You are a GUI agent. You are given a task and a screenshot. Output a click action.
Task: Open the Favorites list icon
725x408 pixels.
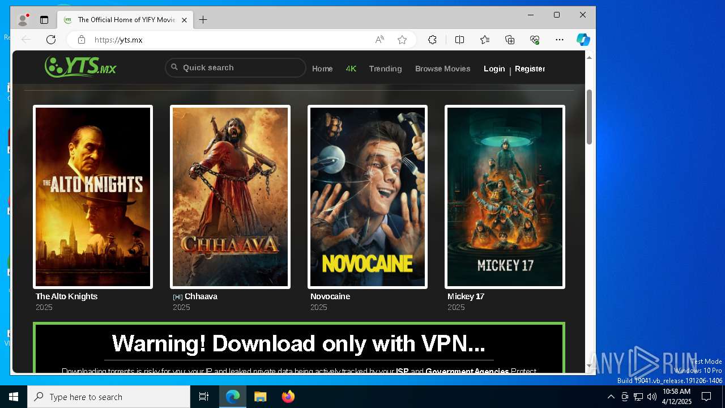click(485, 40)
